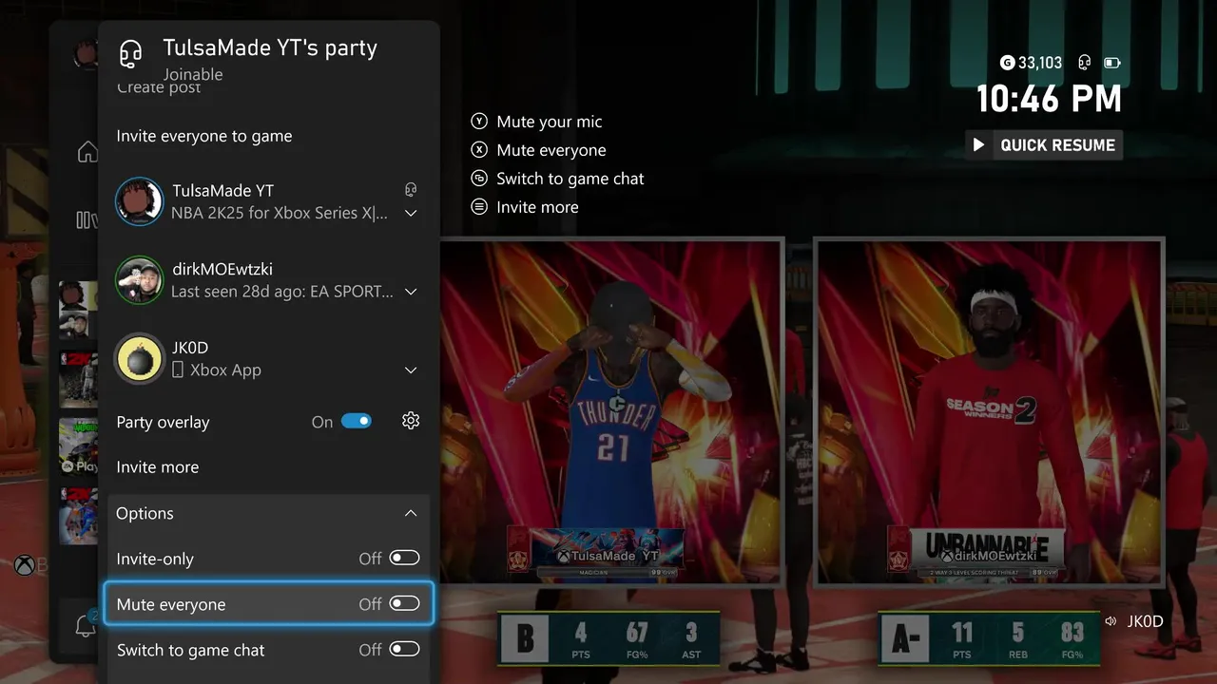This screenshot has width=1217, height=684.
Task: Click the Xbox logo at left edge
Action: pos(24,565)
